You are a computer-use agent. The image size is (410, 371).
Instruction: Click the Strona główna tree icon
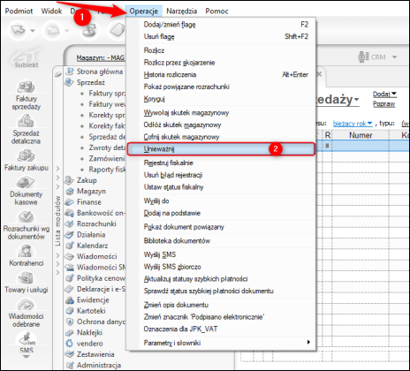coord(70,72)
